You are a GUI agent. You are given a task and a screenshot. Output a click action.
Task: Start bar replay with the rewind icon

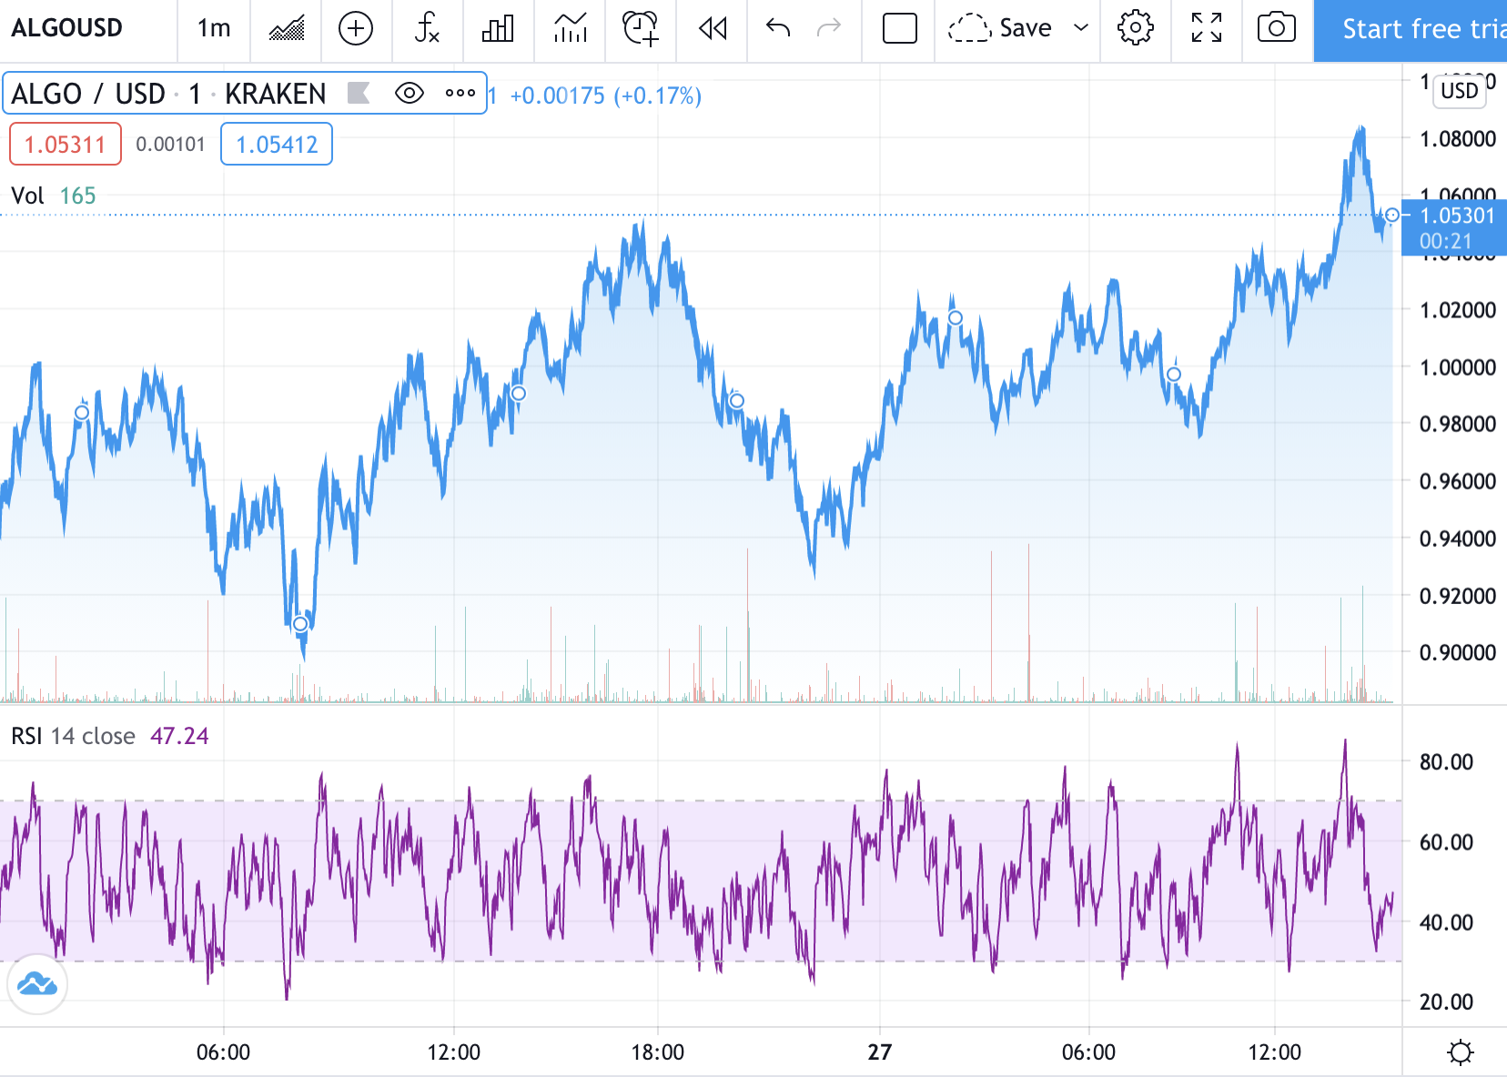[713, 28]
